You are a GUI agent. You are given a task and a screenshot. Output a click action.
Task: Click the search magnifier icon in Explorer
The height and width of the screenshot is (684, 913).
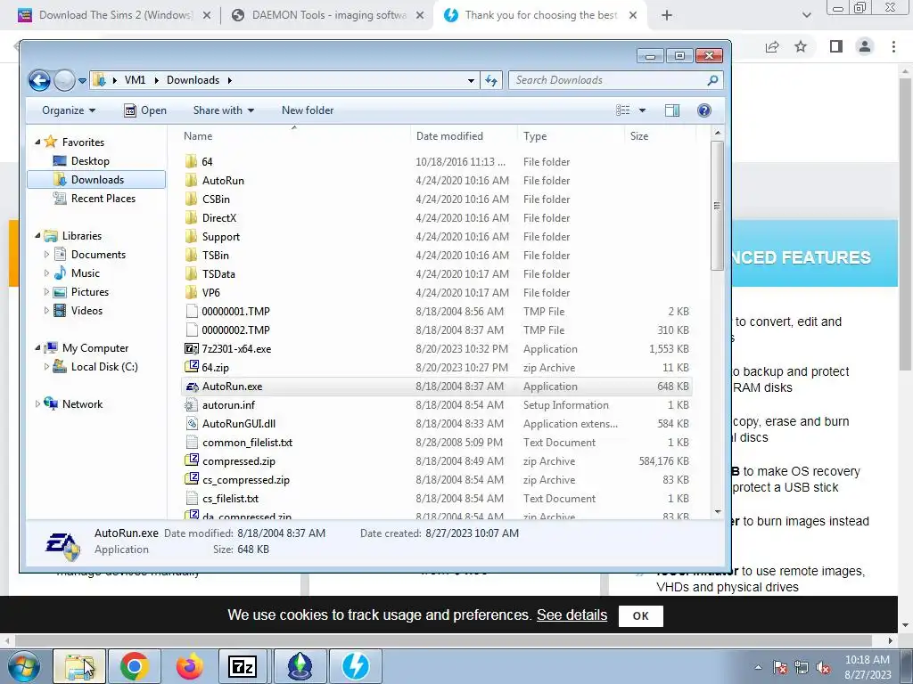pos(712,80)
